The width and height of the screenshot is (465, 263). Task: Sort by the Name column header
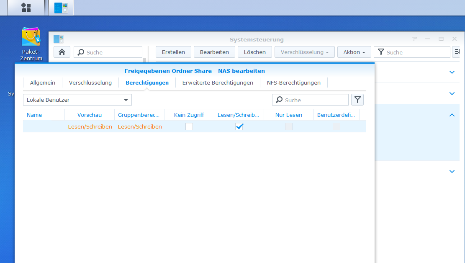pos(44,115)
